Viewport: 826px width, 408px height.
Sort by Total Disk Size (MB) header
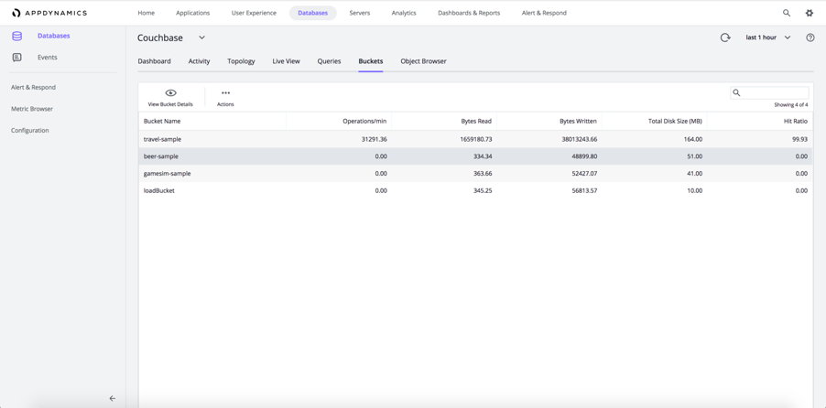(655, 121)
